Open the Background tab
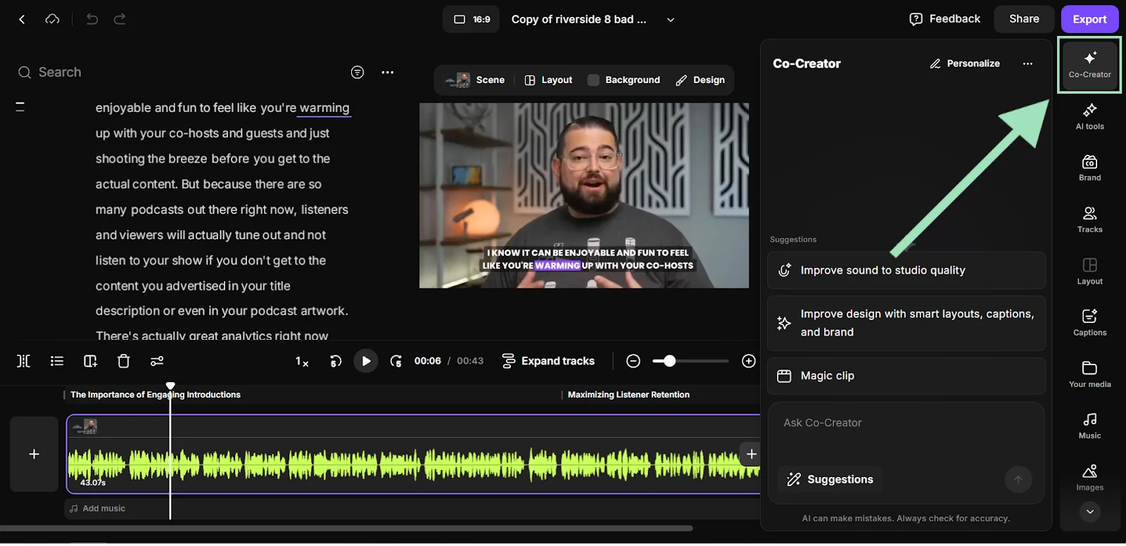The image size is (1126, 546). (624, 80)
